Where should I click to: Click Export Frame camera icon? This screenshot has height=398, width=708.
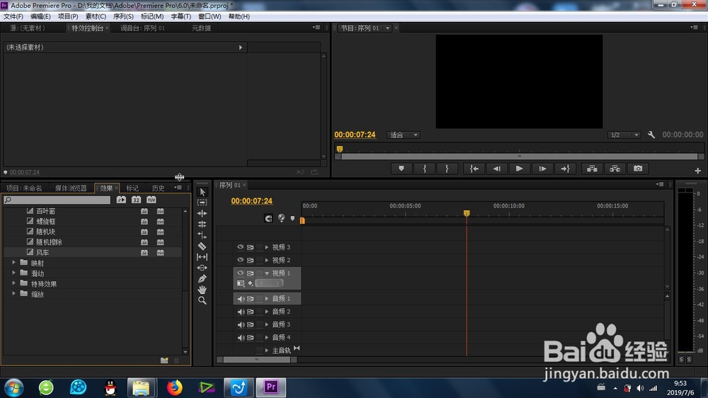(x=638, y=169)
